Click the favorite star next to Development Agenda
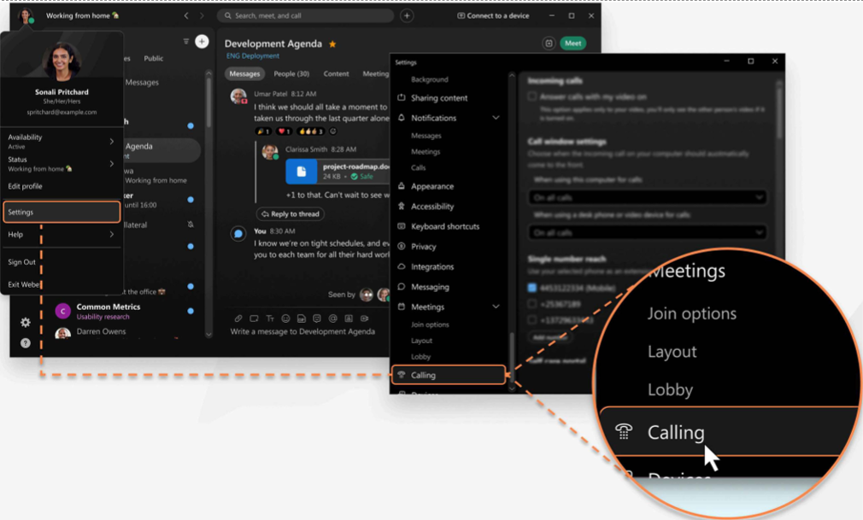Screen dimensions: 863x520 click(332, 44)
